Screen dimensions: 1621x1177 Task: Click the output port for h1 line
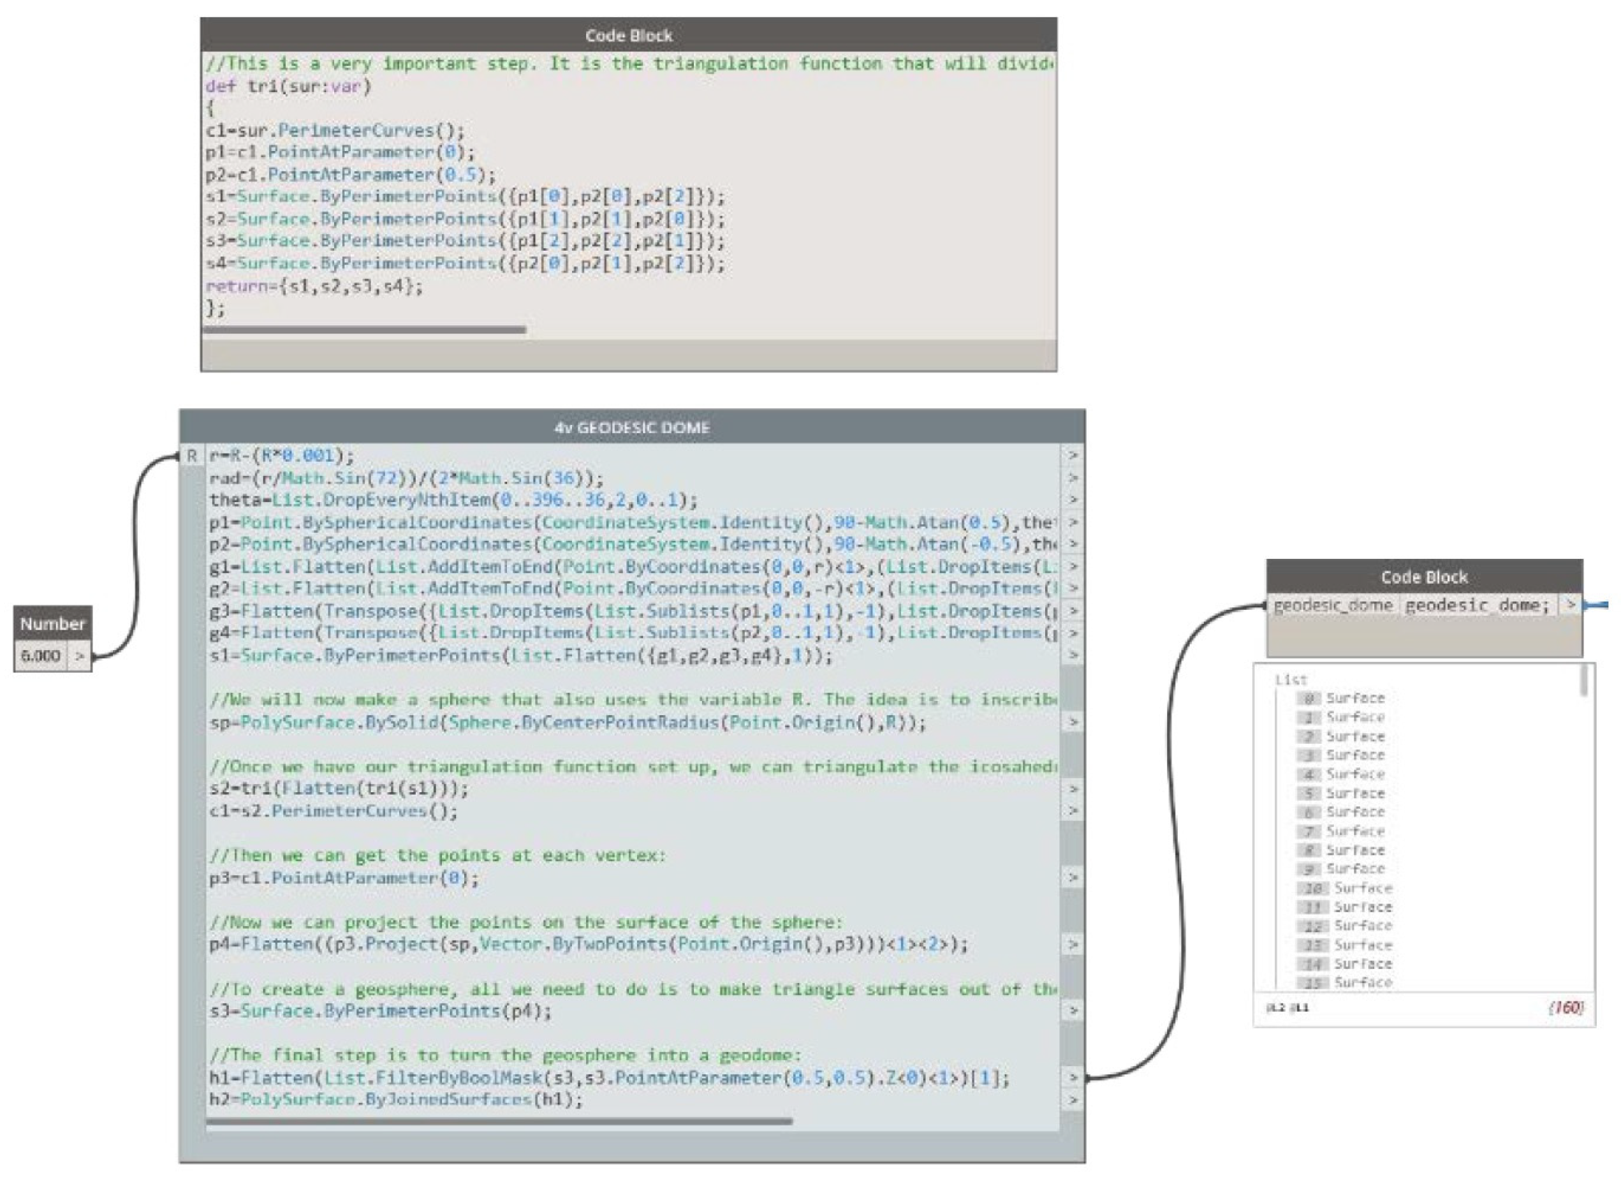tap(1072, 1077)
